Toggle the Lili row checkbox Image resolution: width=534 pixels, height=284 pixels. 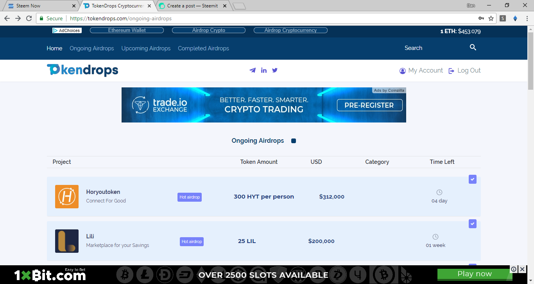473,224
